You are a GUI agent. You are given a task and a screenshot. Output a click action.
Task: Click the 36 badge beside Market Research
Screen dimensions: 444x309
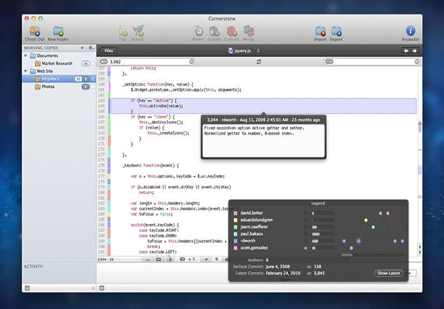[86, 63]
